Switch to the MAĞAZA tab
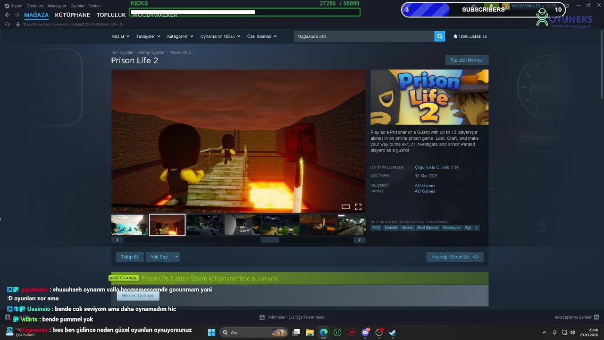 coord(36,15)
